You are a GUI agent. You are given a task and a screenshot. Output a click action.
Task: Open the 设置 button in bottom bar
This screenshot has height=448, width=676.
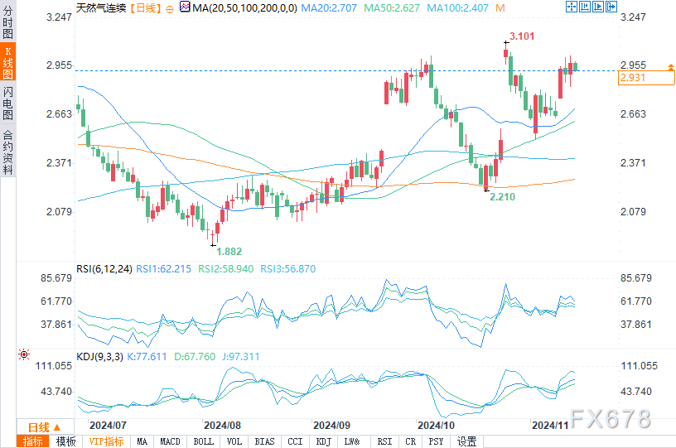tap(466, 441)
